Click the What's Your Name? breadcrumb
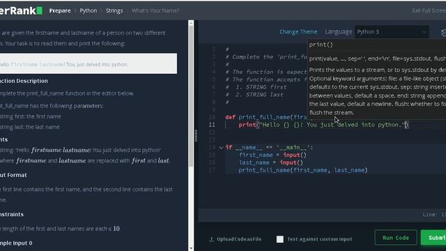 pyautogui.click(x=155, y=10)
